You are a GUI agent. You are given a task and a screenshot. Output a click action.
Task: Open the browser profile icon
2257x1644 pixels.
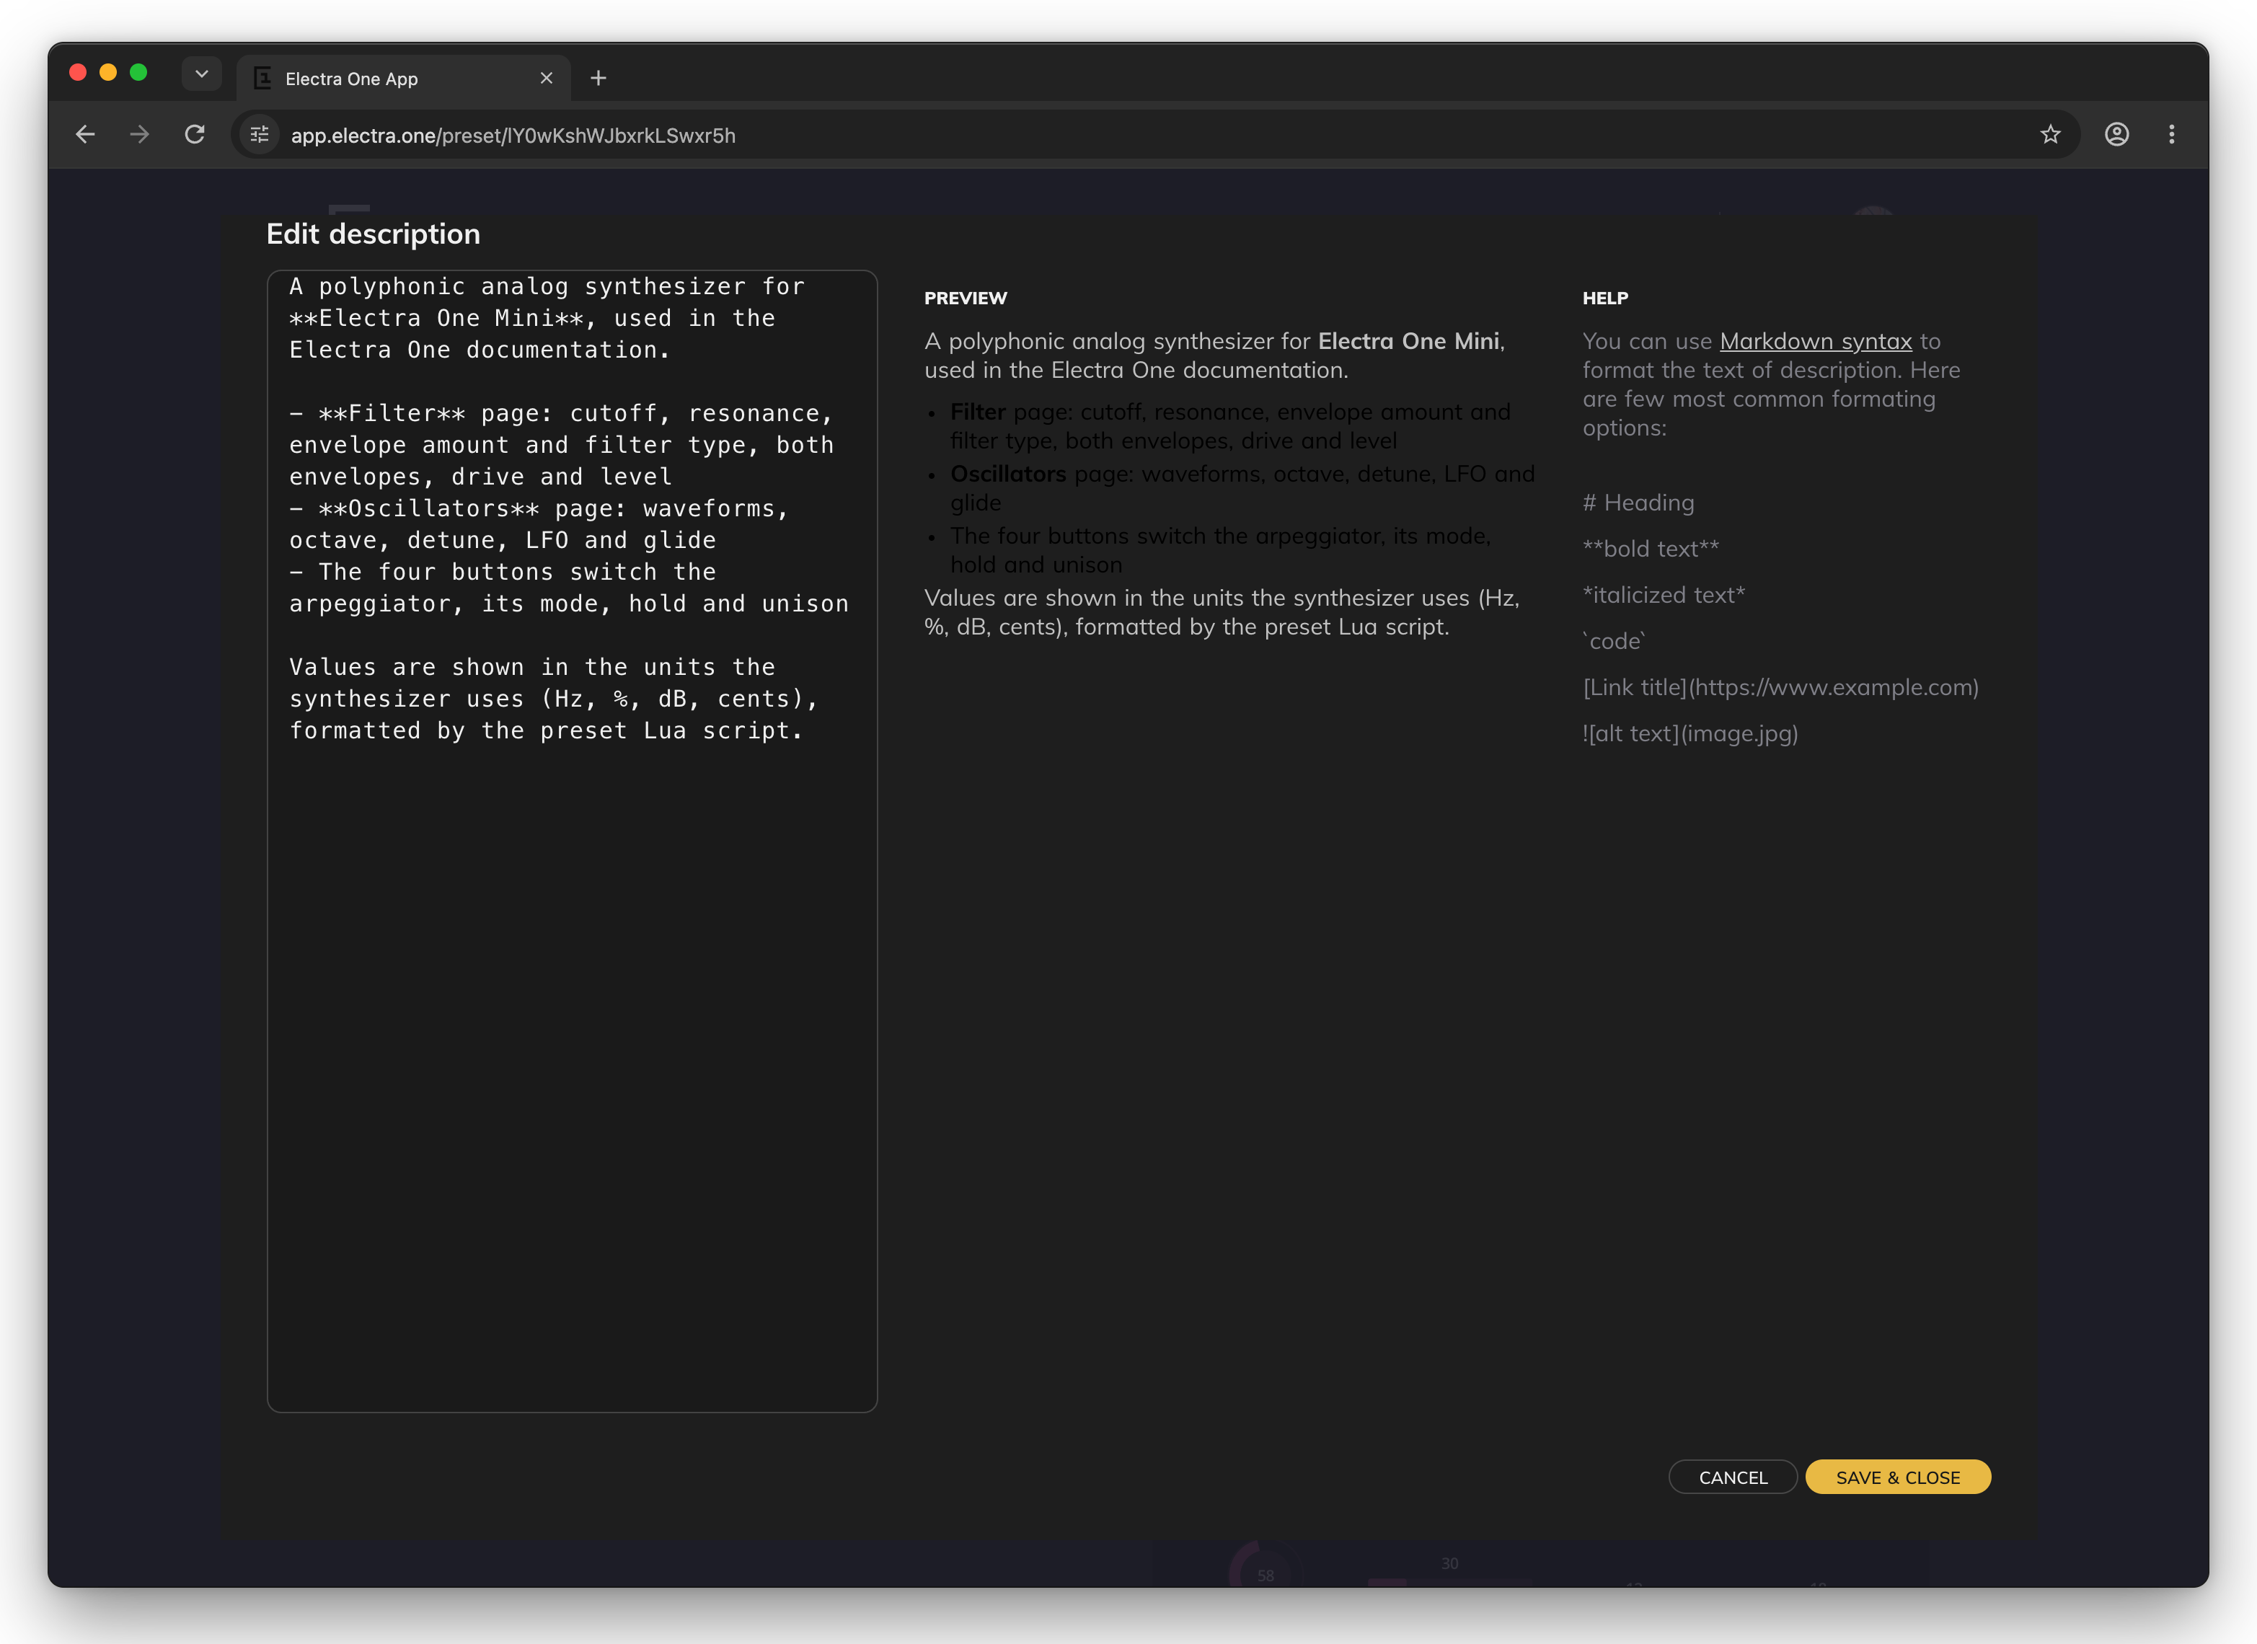coord(2116,134)
